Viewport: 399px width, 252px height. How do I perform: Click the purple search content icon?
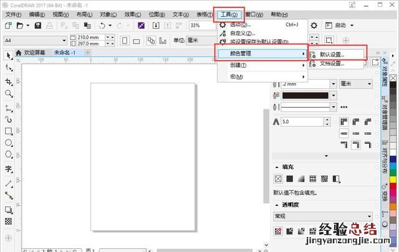click(x=142, y=26)
